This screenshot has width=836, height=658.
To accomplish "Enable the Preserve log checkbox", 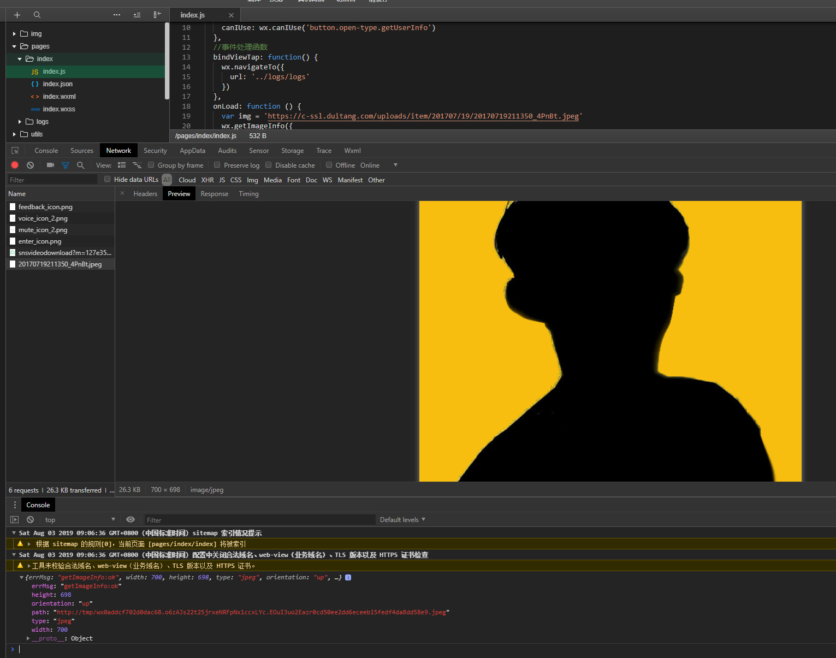I will tap(217, 165).
